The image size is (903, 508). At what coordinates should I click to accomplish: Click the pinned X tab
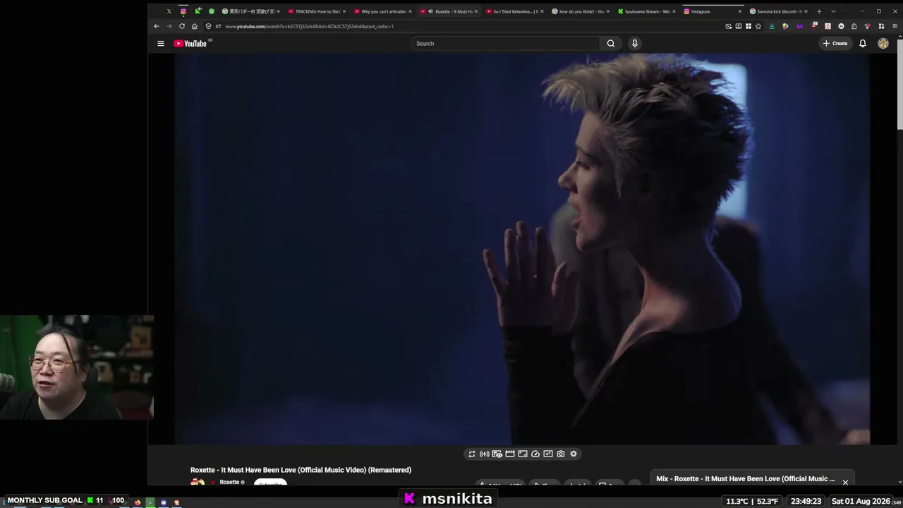[x=169, y=11]
